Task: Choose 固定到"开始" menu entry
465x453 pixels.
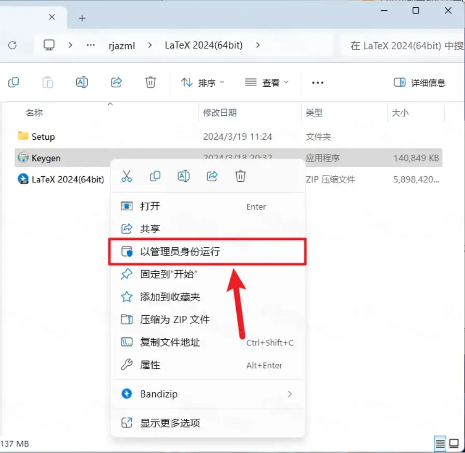Action: [x=208, y=274]
